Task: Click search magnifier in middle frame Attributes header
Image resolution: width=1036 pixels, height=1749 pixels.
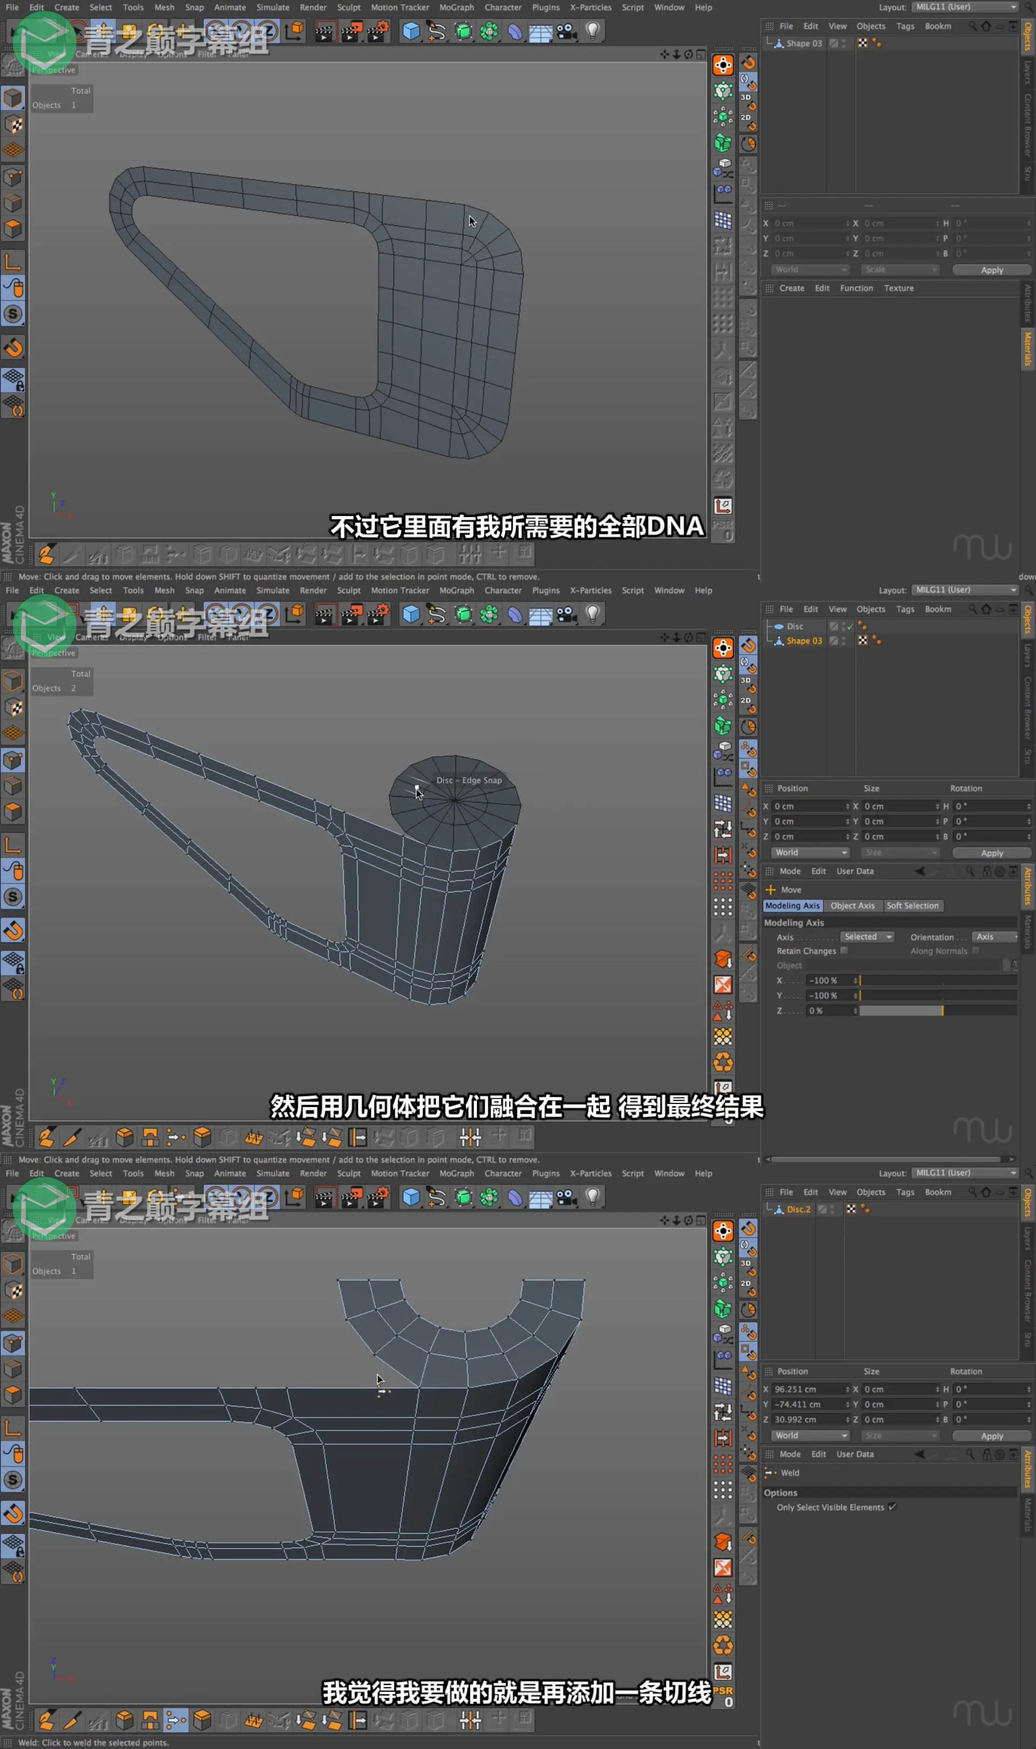Action: pyautogui.click(x=970, y=871)
